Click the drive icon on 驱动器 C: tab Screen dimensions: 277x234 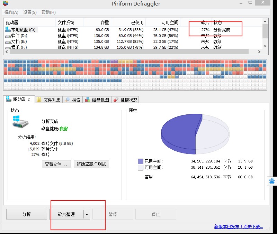pos(8,99)
